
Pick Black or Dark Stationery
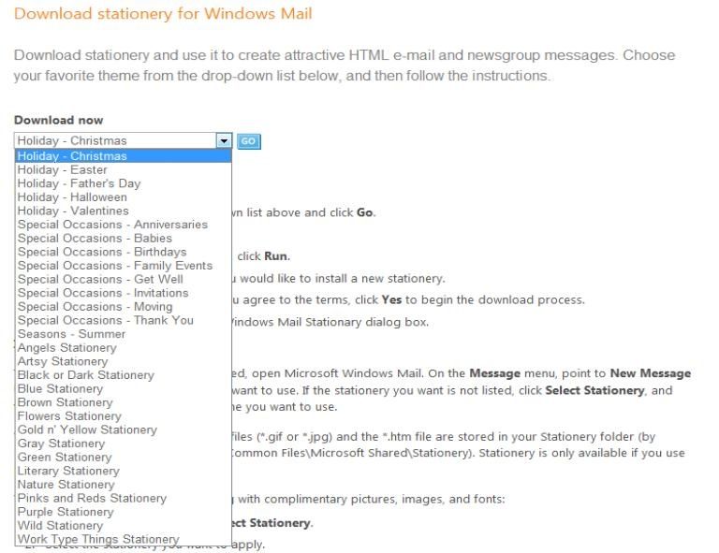(85, 375)
